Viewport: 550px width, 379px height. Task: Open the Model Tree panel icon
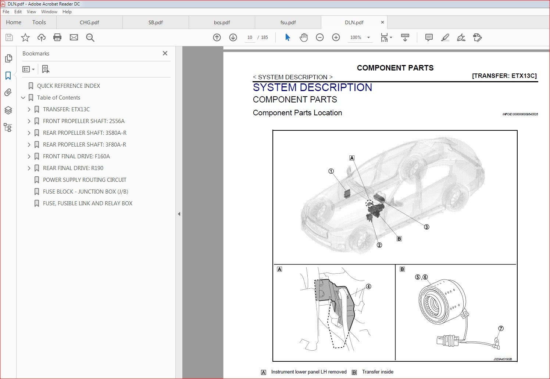click(x=8, y=127)
